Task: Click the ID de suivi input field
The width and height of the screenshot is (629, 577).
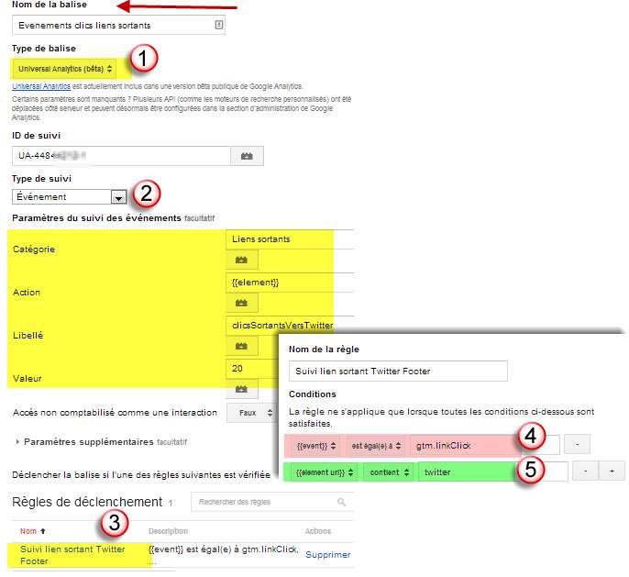Action: pyautogui.click(x=122, y=156)
